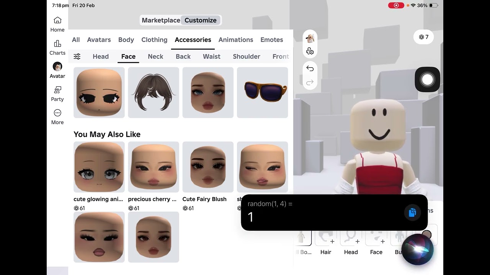Open the long-lashes face in last row

coord(99,237)
